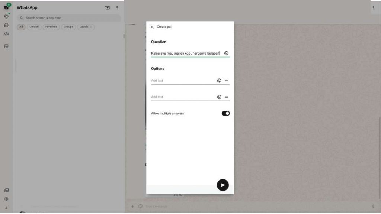Open the chat list three-dot menu
The width and height of the screenshot is (381, 214).
click(x=117, y=8)
